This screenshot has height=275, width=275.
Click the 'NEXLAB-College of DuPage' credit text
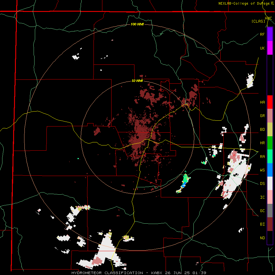point(245,3)
